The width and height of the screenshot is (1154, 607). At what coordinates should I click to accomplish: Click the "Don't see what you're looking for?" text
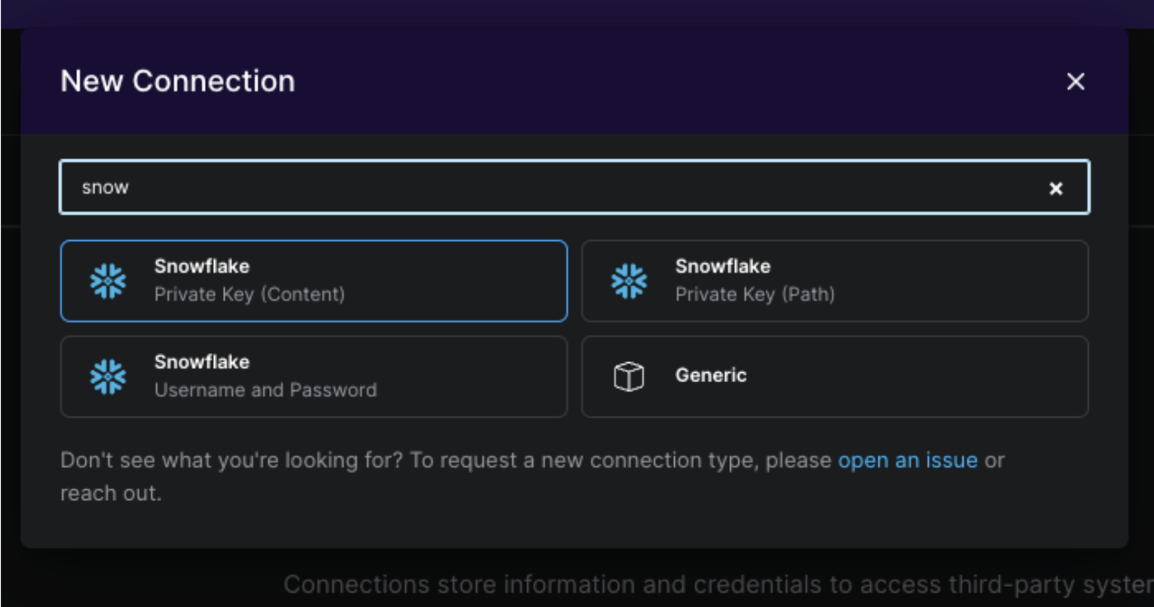[x=231, y=460]
